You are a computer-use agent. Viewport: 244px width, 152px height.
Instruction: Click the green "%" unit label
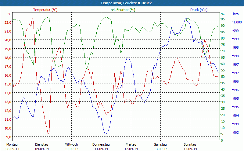click(x=223, y=14)
